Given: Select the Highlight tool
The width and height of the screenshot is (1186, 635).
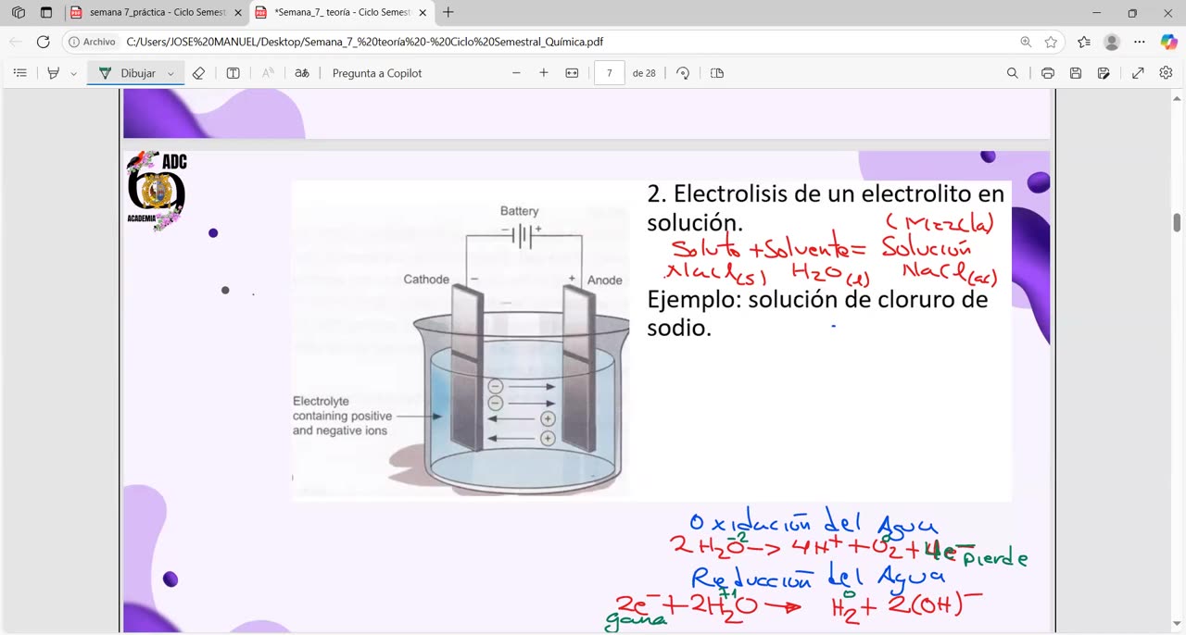Looking at the screenshot, I should (x=54, y=73).
